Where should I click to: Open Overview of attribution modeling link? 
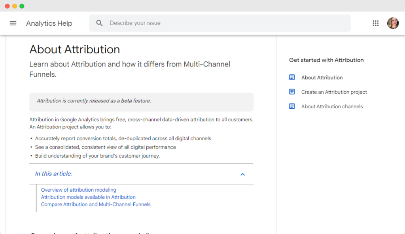pyautogui.click(x=78, y=190)
